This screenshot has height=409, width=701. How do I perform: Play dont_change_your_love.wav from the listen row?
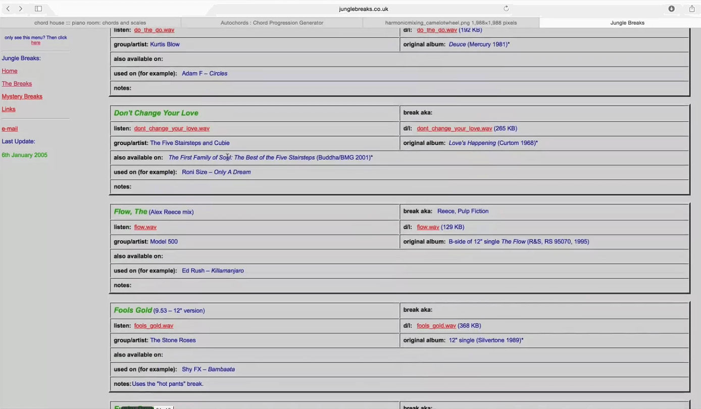coord(172,129)
